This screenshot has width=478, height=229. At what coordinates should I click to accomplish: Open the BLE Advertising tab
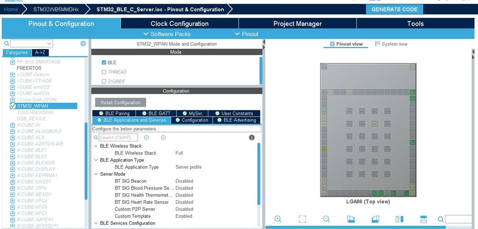point(237,120)
